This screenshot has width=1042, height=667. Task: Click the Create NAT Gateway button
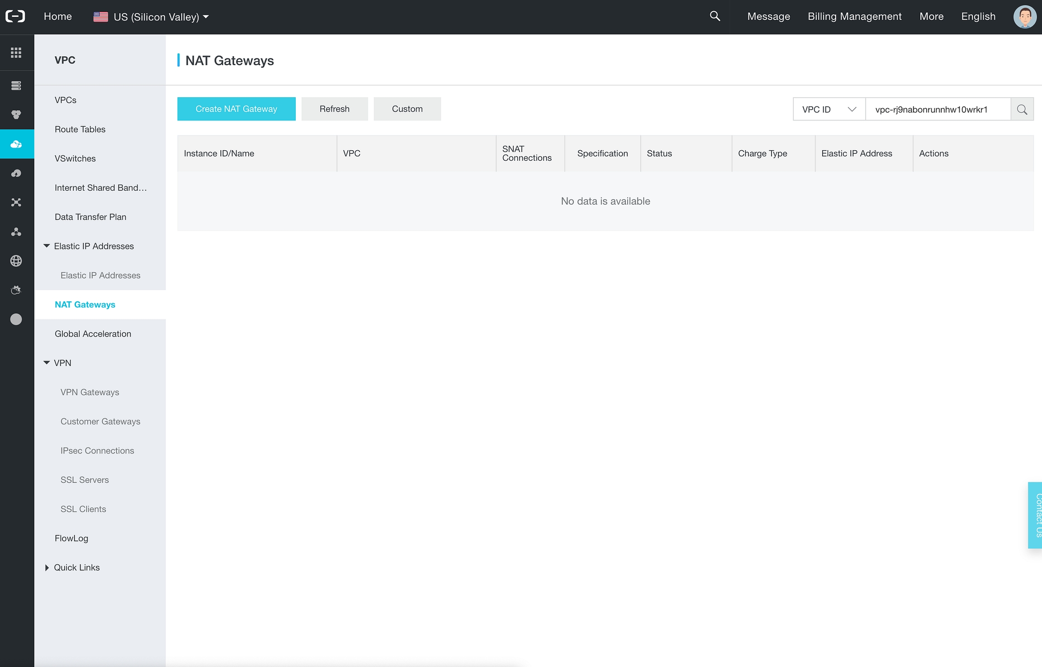pos(237,109)
